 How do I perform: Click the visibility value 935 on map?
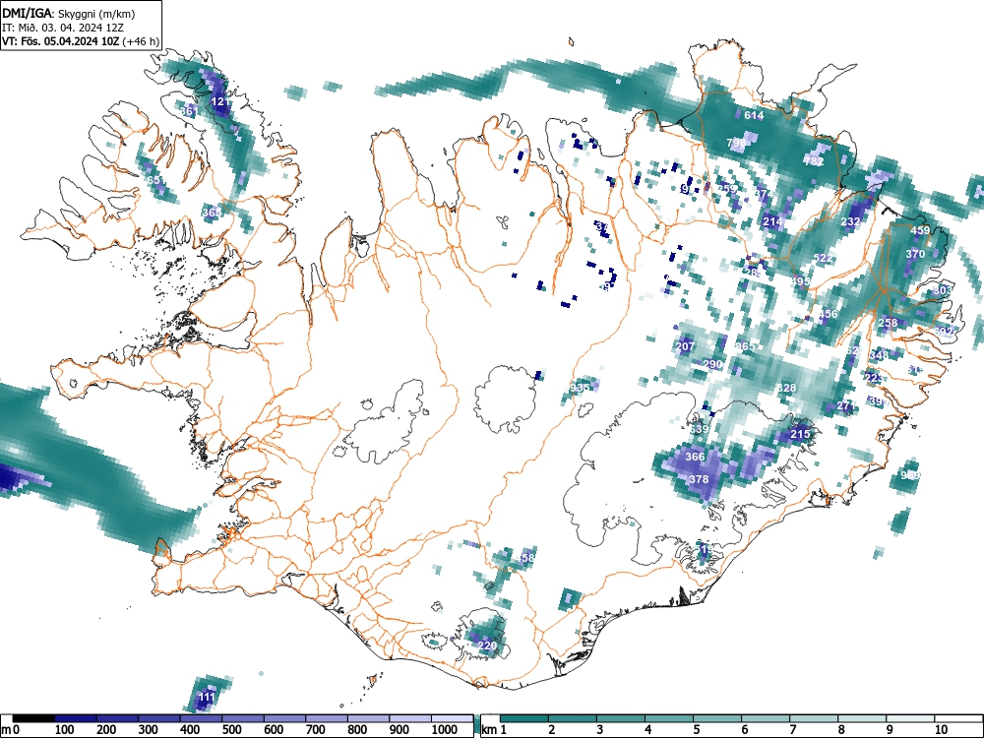click(x=580, y=388)
